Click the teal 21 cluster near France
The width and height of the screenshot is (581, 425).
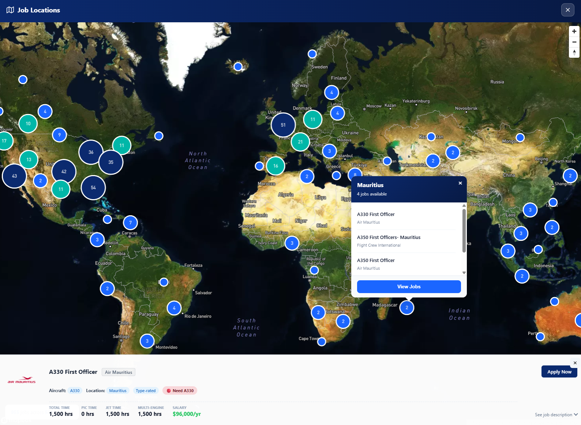coord(300,142)
